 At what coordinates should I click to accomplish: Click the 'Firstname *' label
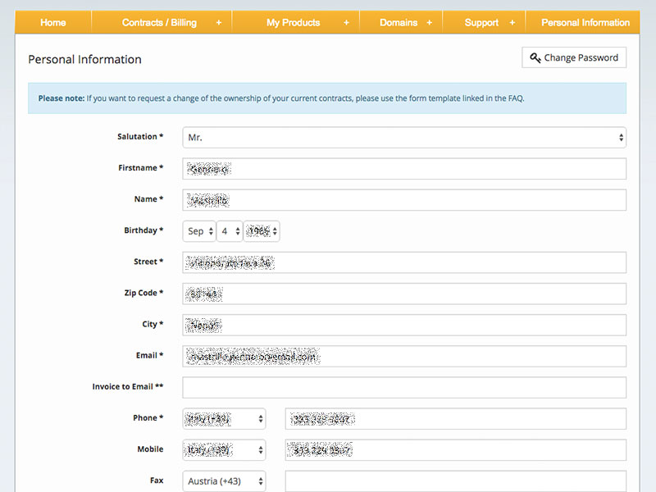(140, 168)
